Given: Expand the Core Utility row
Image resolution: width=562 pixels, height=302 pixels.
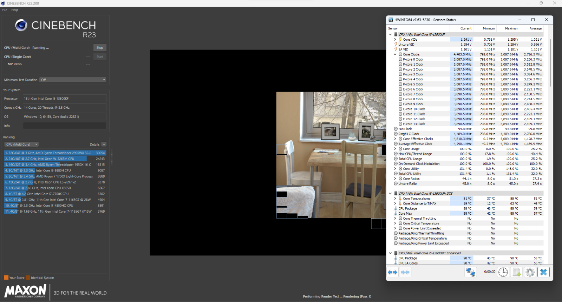Looking at the screenshot, I should tap(395, 169).
